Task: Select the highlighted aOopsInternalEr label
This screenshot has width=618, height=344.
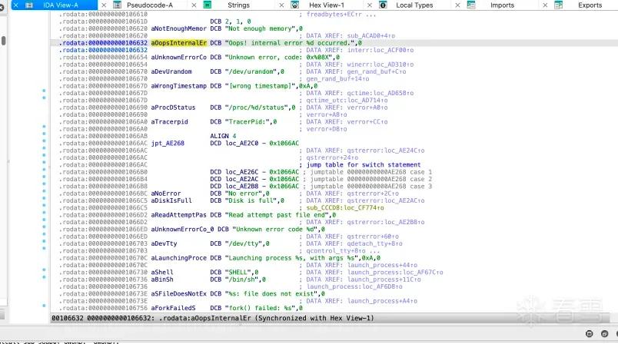Action: coord(179,43)
